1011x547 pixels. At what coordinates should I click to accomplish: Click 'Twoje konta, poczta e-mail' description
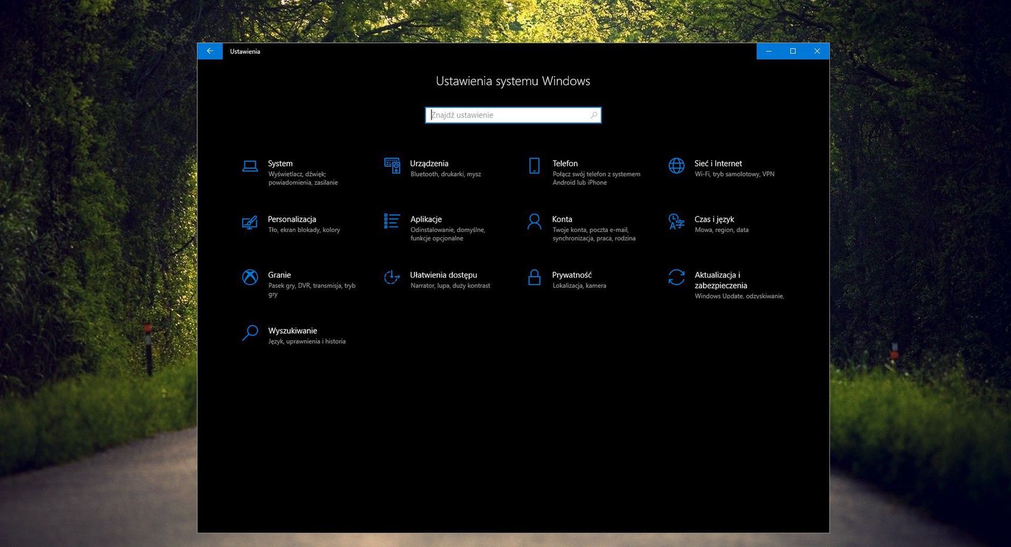click(591, 230)
